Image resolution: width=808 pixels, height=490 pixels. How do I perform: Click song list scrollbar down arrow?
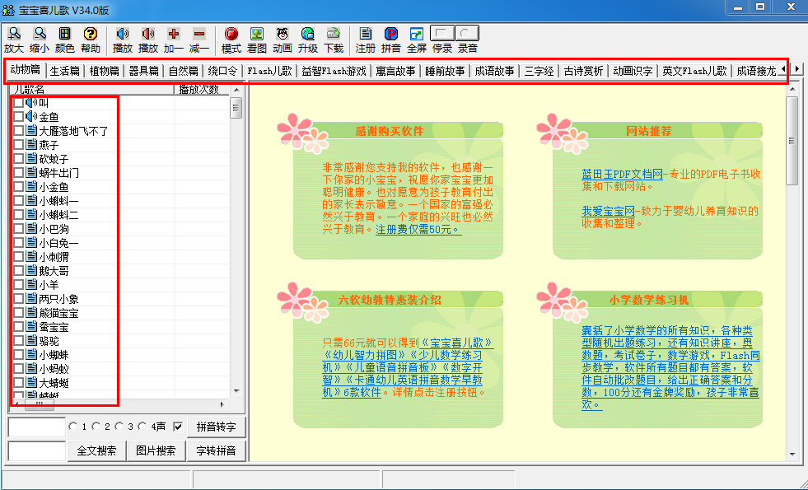(236, 391)
